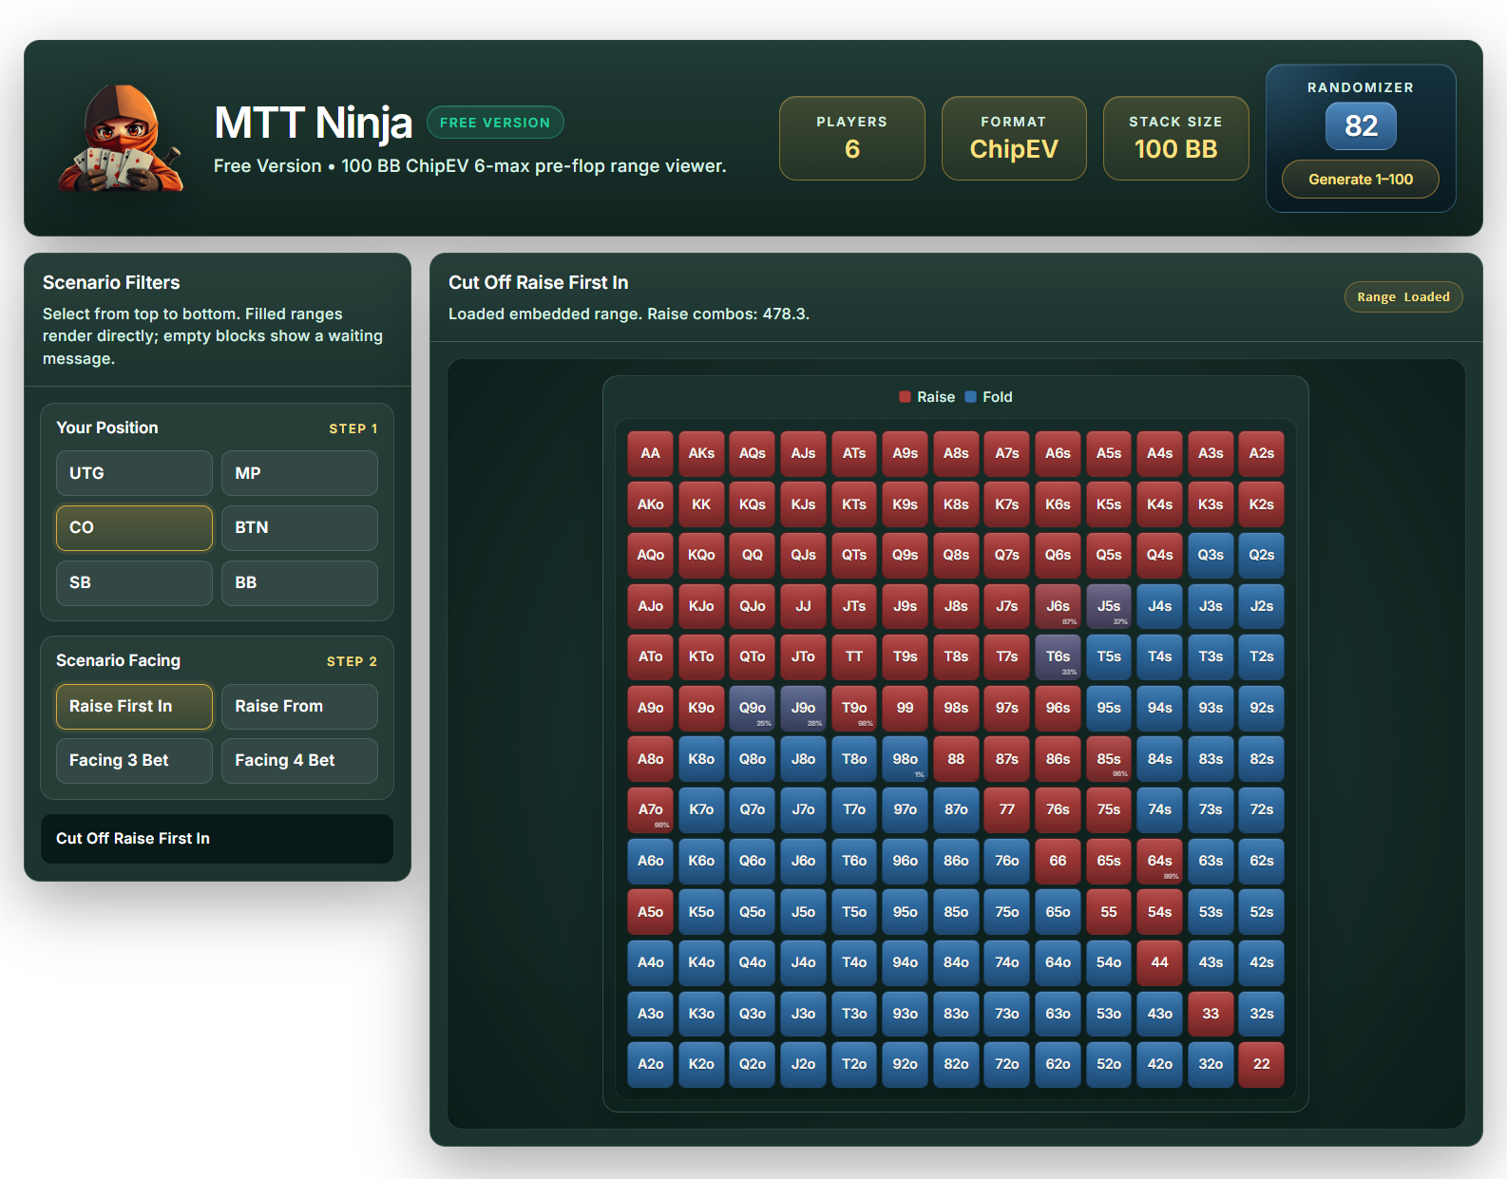Choose Facing 3 Bet scenario

[x=134, y=760]
